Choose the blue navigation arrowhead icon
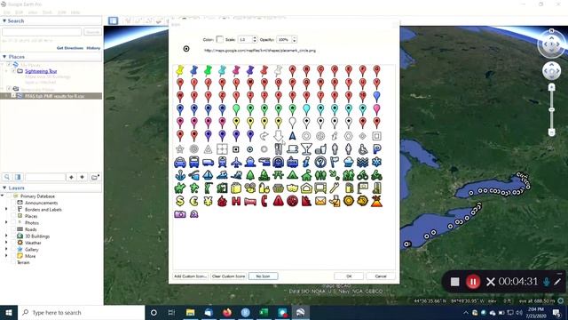Image resolution: width=568 pixels, height=320 pixels. tap(292, 136)
